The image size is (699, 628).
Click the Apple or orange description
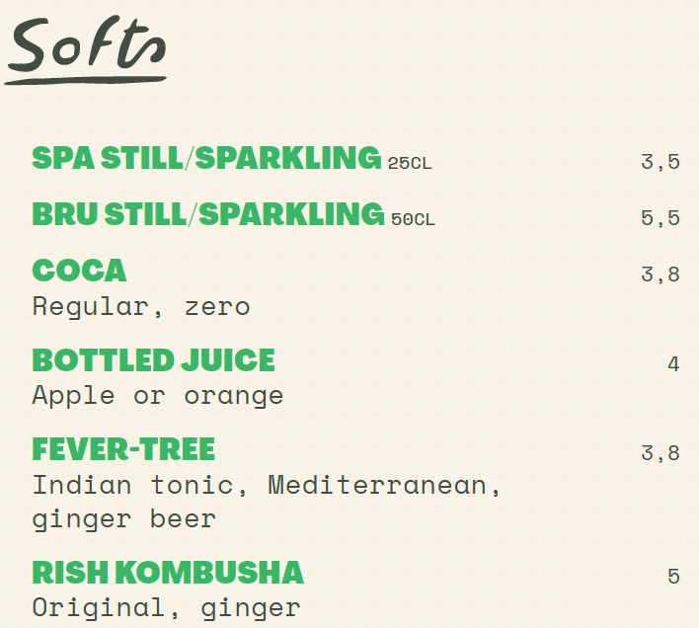(158, 397)
